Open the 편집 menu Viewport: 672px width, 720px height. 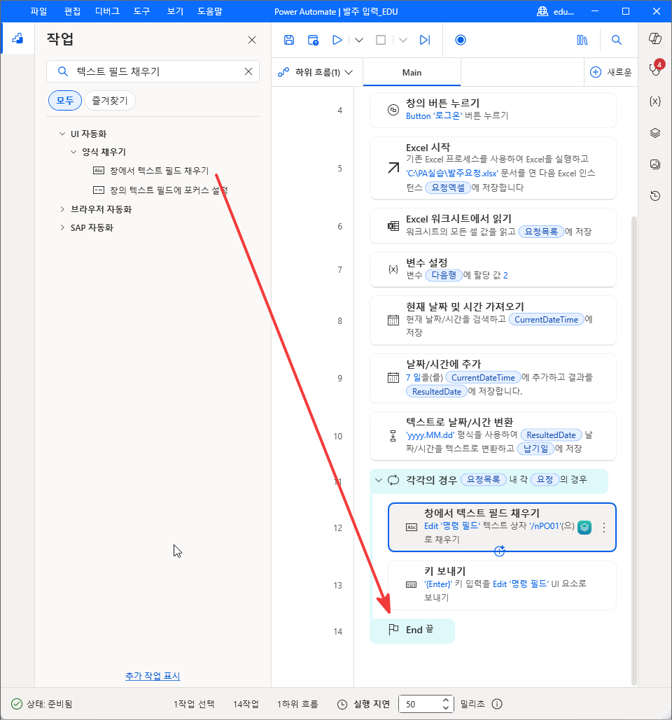click(72, 11)
